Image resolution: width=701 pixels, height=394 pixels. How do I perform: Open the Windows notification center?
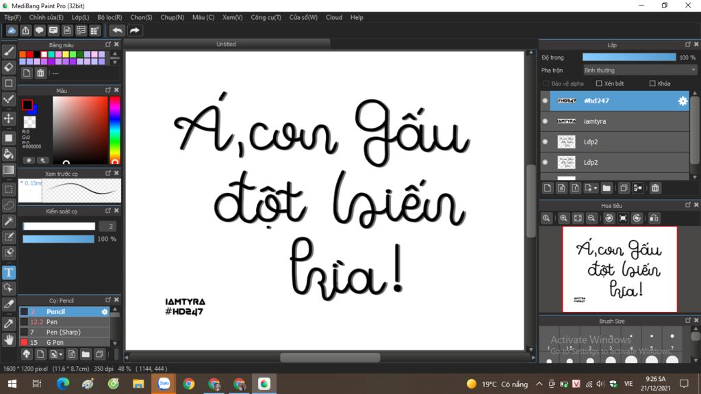[x=684, y=384]
